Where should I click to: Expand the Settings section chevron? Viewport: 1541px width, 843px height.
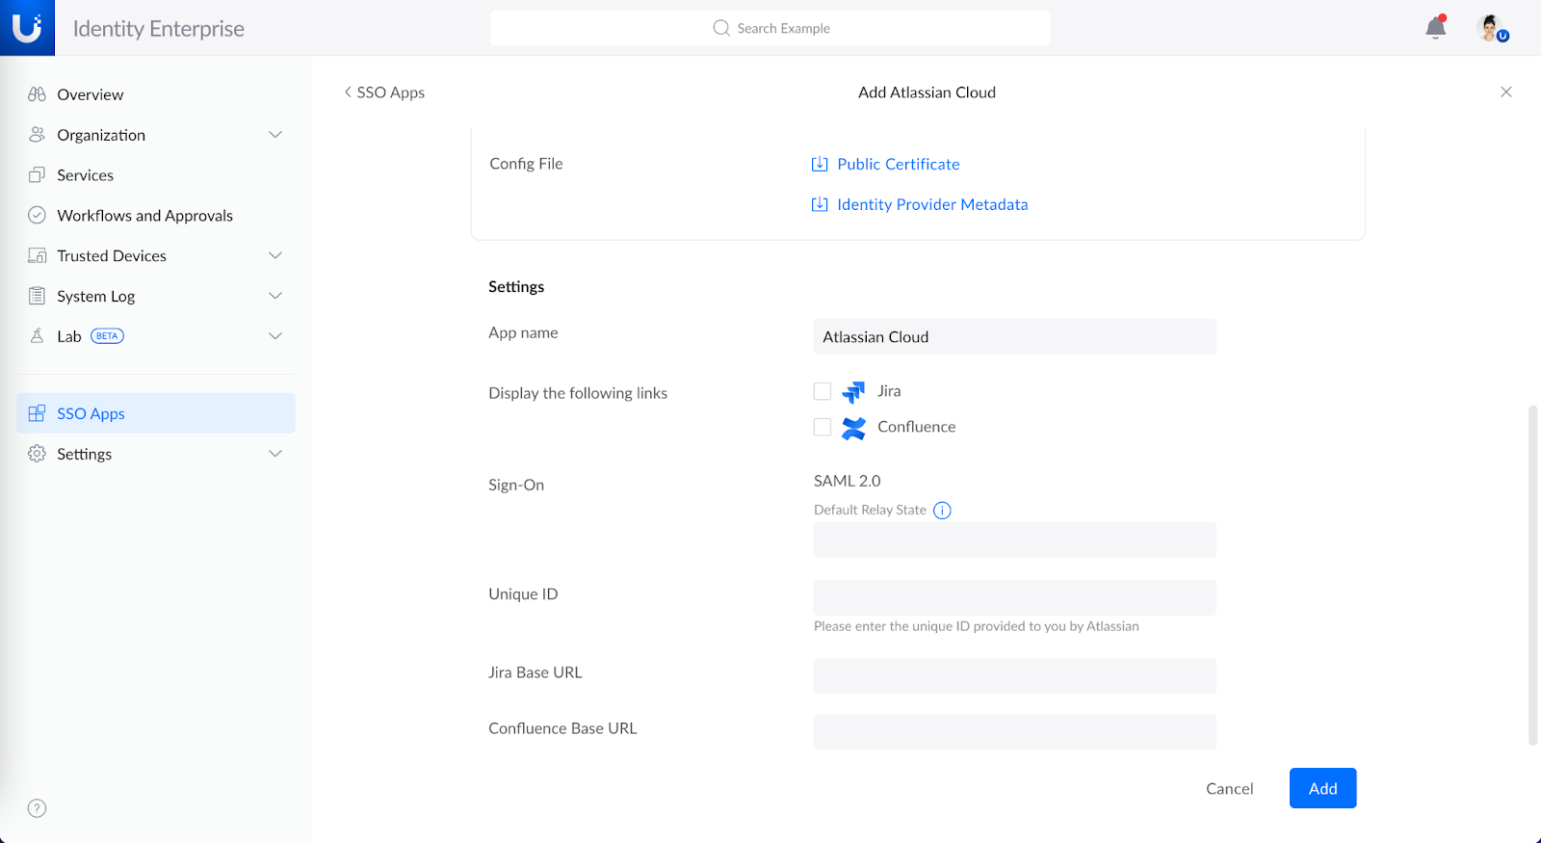[x=275, y=454]
